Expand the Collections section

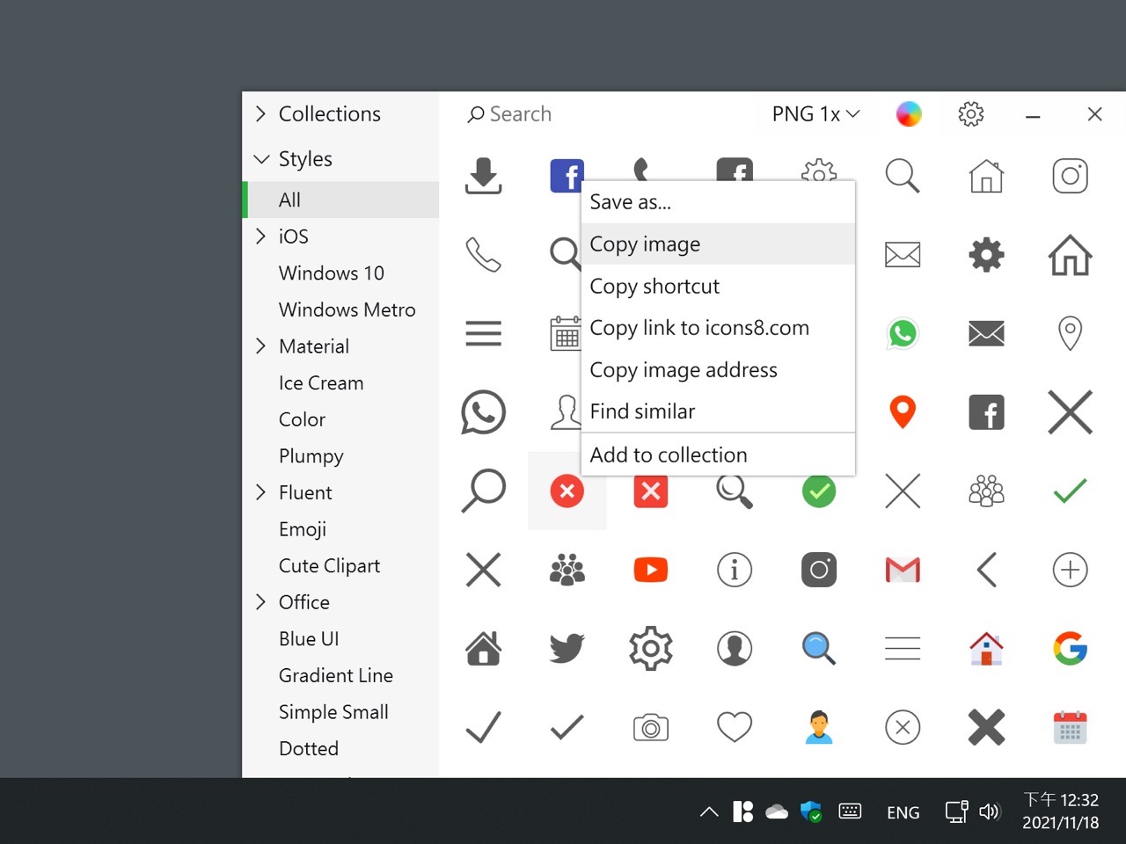pyautogui.click(x=260, y=113)
